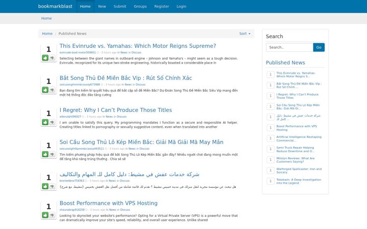The width and height of the screenshot is (367, 229).
Task: Click vote count box beside sidebar Tokekwin
Action: [271, 181]
